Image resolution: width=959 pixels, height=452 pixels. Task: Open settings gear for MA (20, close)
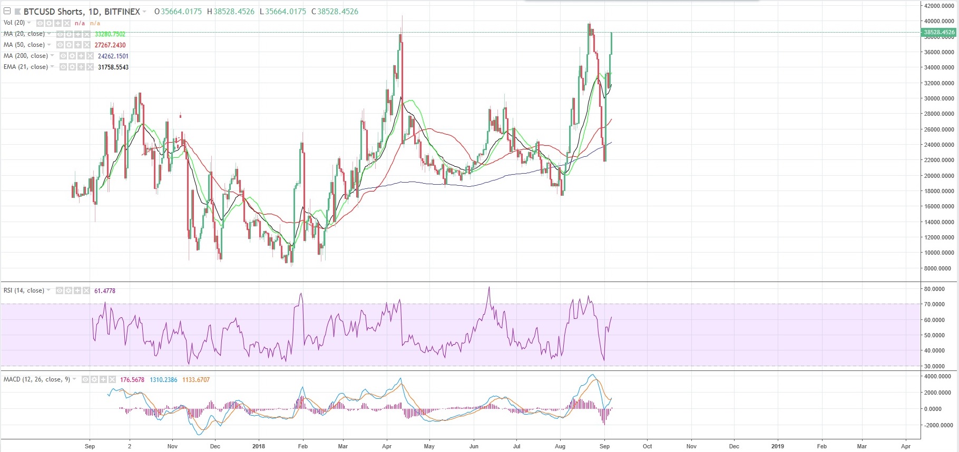point(69,34)
